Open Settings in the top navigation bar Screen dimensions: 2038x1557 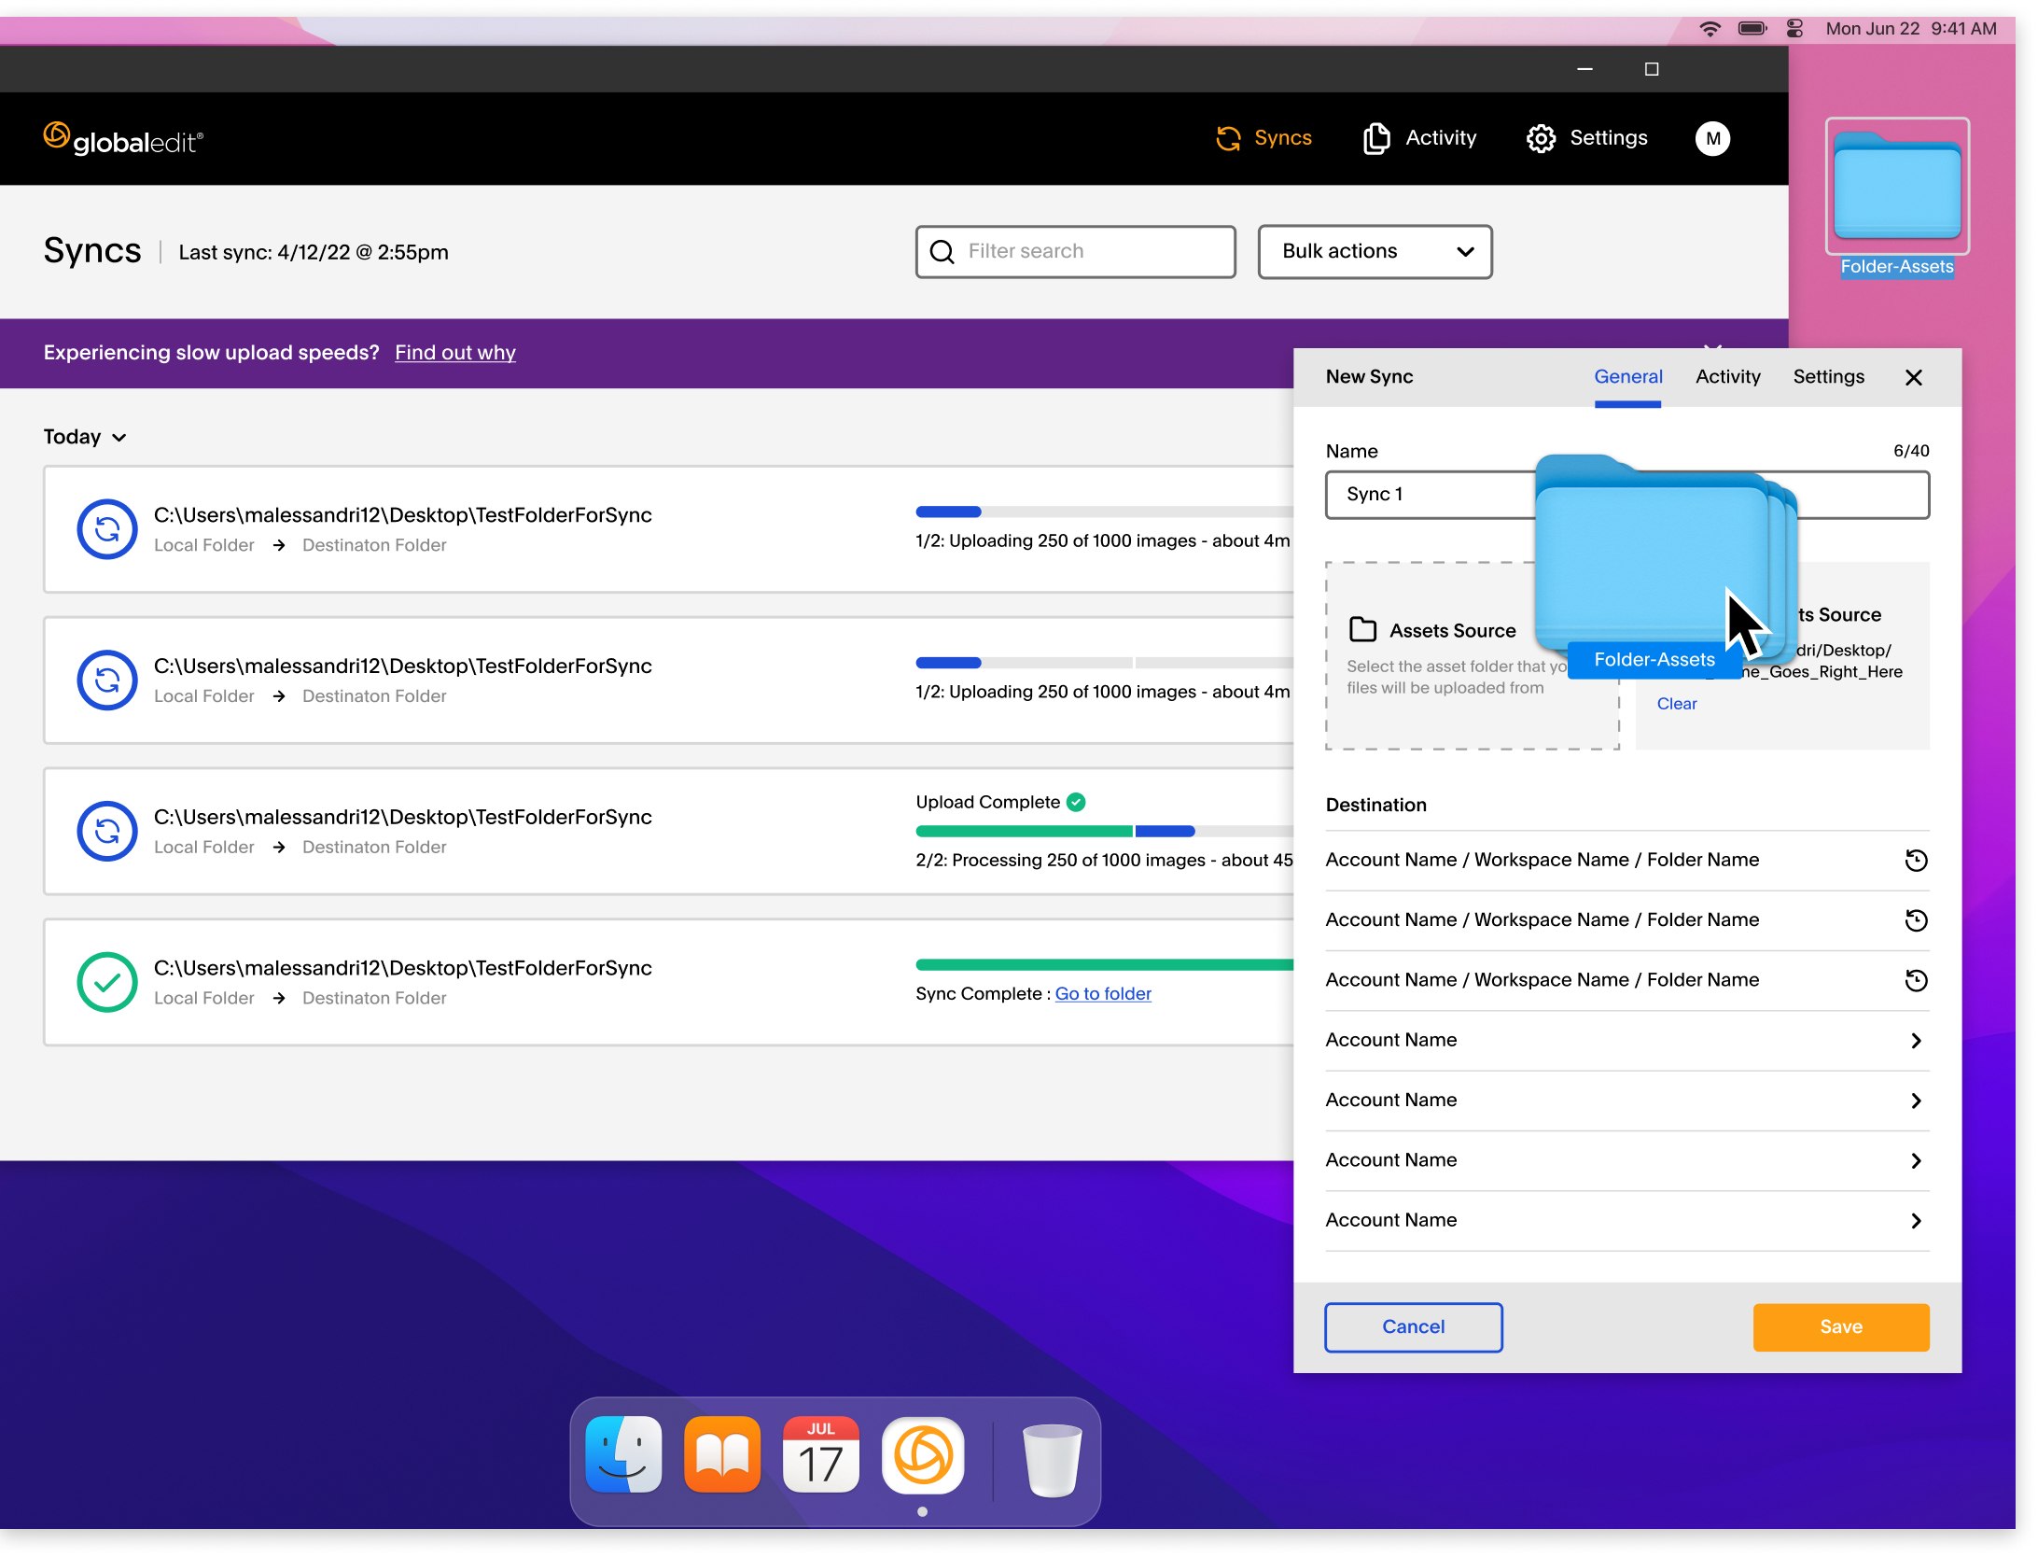[x=1587, y=138]
